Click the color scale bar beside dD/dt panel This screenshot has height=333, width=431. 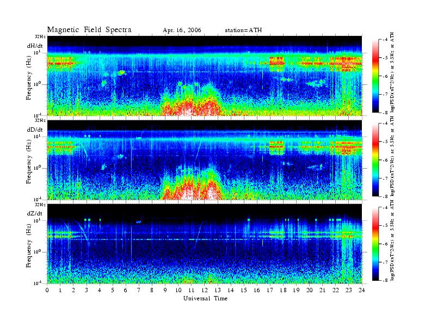click(x=375, y=160)
